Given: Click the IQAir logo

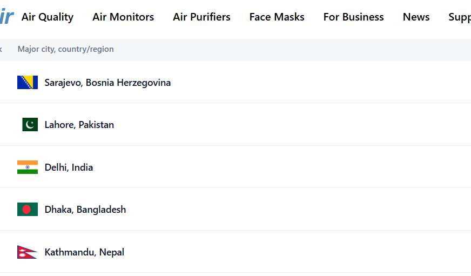Looking at the screenshot, I should [6, 16].
